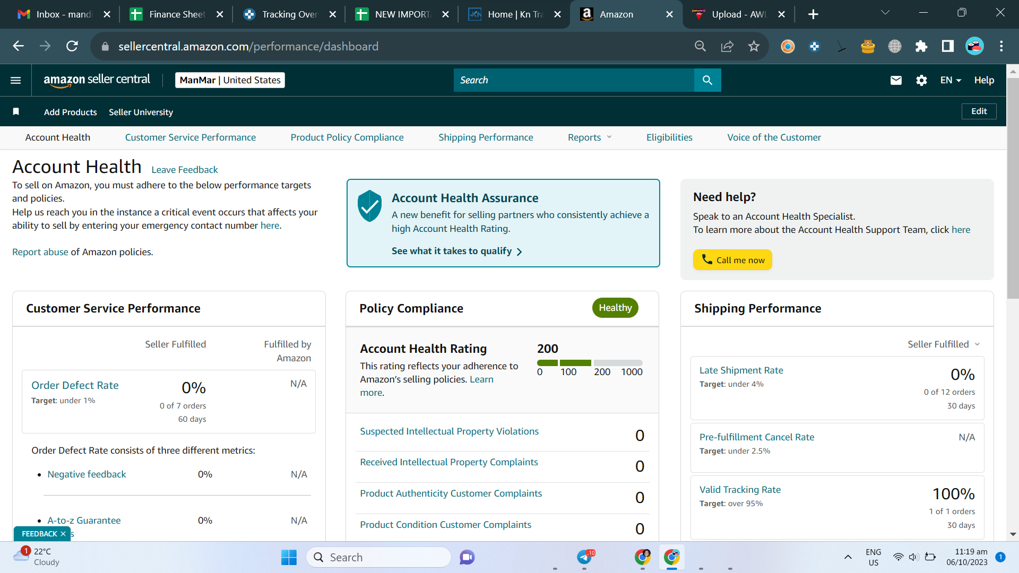The height and width of the screenshot is (573, 1019).
Task: Open a new browser tab
Action: 813,14
